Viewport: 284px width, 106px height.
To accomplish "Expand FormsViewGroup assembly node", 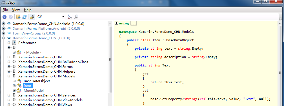I will click(x=4, y=33).
